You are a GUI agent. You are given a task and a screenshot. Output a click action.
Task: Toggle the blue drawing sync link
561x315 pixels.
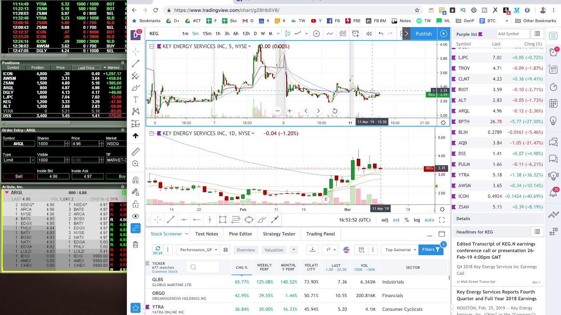pos(135,228)
